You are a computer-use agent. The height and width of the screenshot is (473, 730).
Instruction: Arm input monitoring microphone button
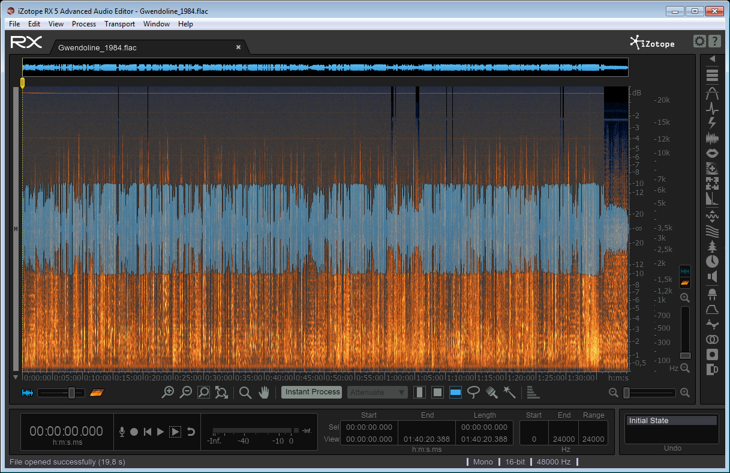point(122,432)
